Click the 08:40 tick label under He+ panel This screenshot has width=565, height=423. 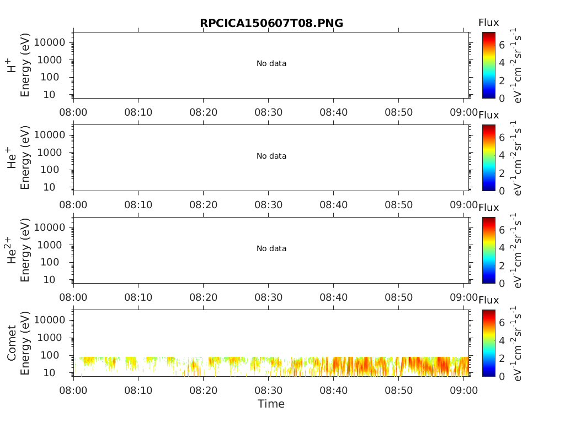click(x=334, y=205)
